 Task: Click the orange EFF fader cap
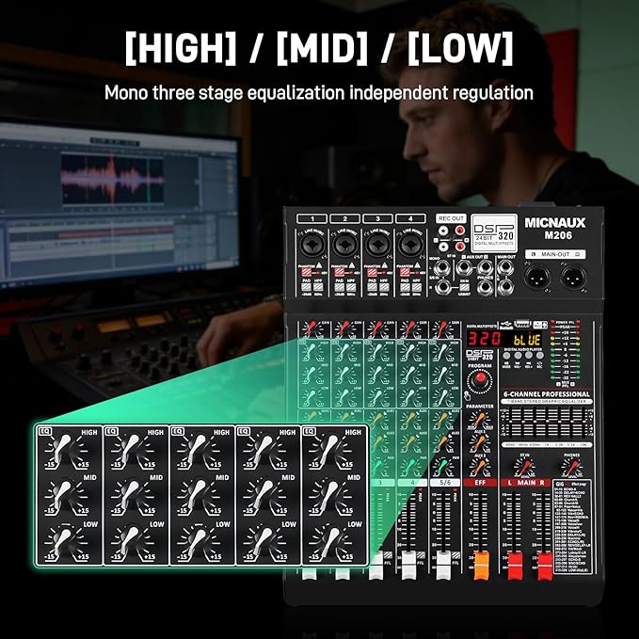click(481, 566)
